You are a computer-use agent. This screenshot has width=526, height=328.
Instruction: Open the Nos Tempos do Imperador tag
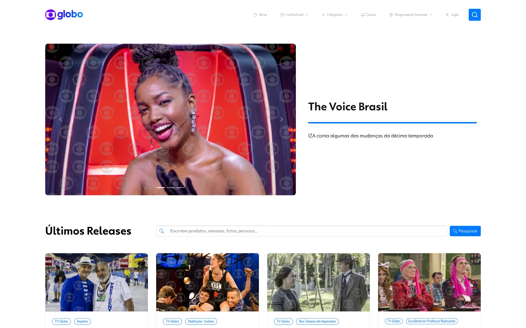(317, 321)
